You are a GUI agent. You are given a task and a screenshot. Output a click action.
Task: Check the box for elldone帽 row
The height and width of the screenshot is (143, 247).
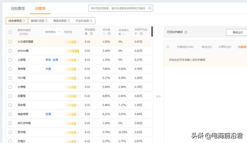click(10, 51)
